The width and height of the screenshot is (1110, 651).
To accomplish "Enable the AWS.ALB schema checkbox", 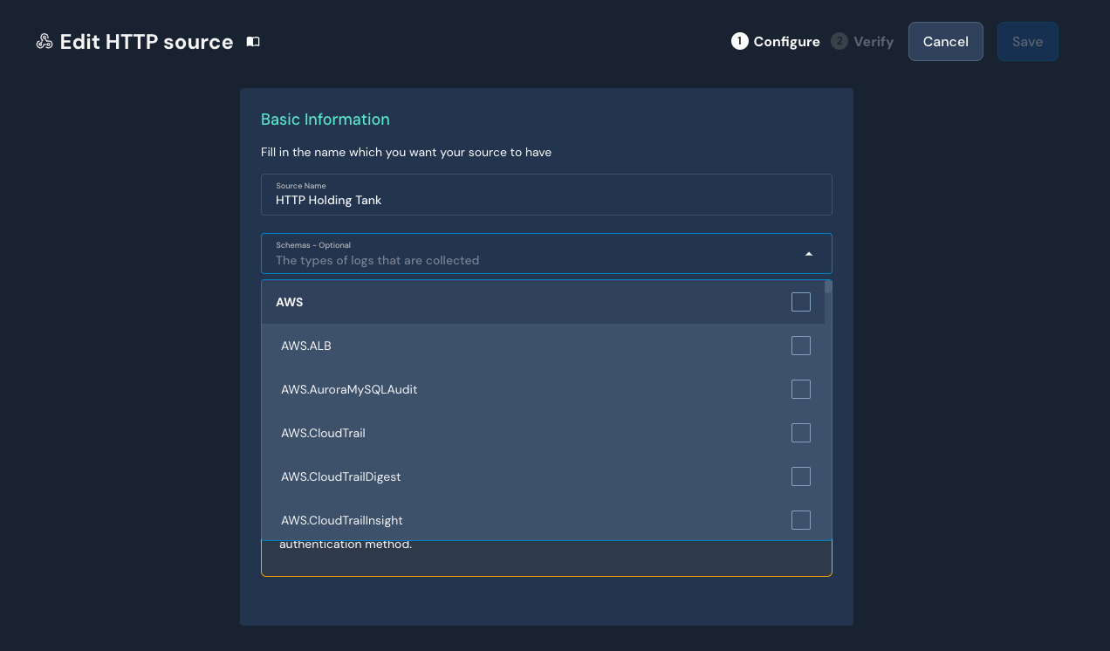I will [x=800, y=346].
